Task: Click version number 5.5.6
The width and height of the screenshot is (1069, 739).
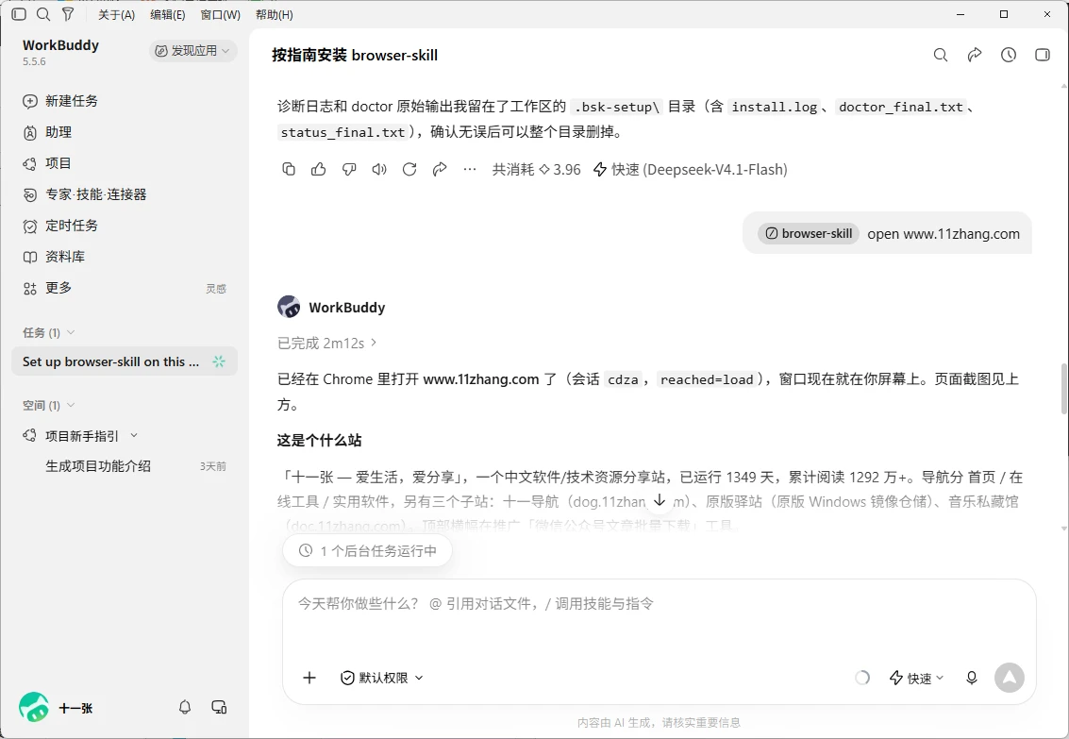Action: click(x=34, y=61)
